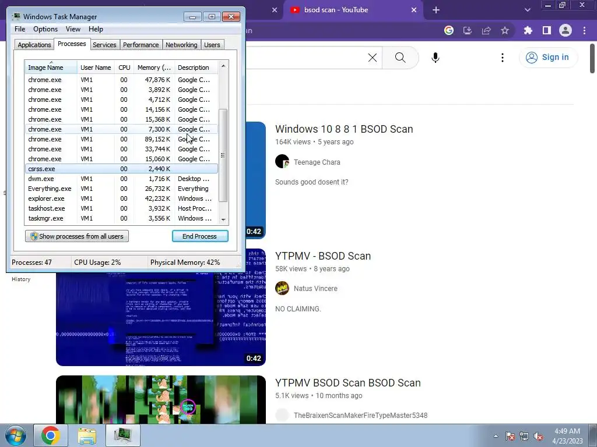Viewport: 597px width, 447px height.
Task: Open the Task Manager Help menu
Action: pyautogui.click(x=96, y=29)
